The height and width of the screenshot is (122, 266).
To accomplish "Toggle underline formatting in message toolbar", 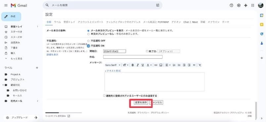I will [x=143, y=65].
